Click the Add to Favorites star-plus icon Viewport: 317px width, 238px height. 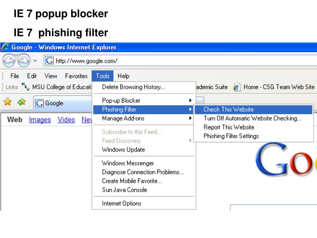click(x=22, y=102)
